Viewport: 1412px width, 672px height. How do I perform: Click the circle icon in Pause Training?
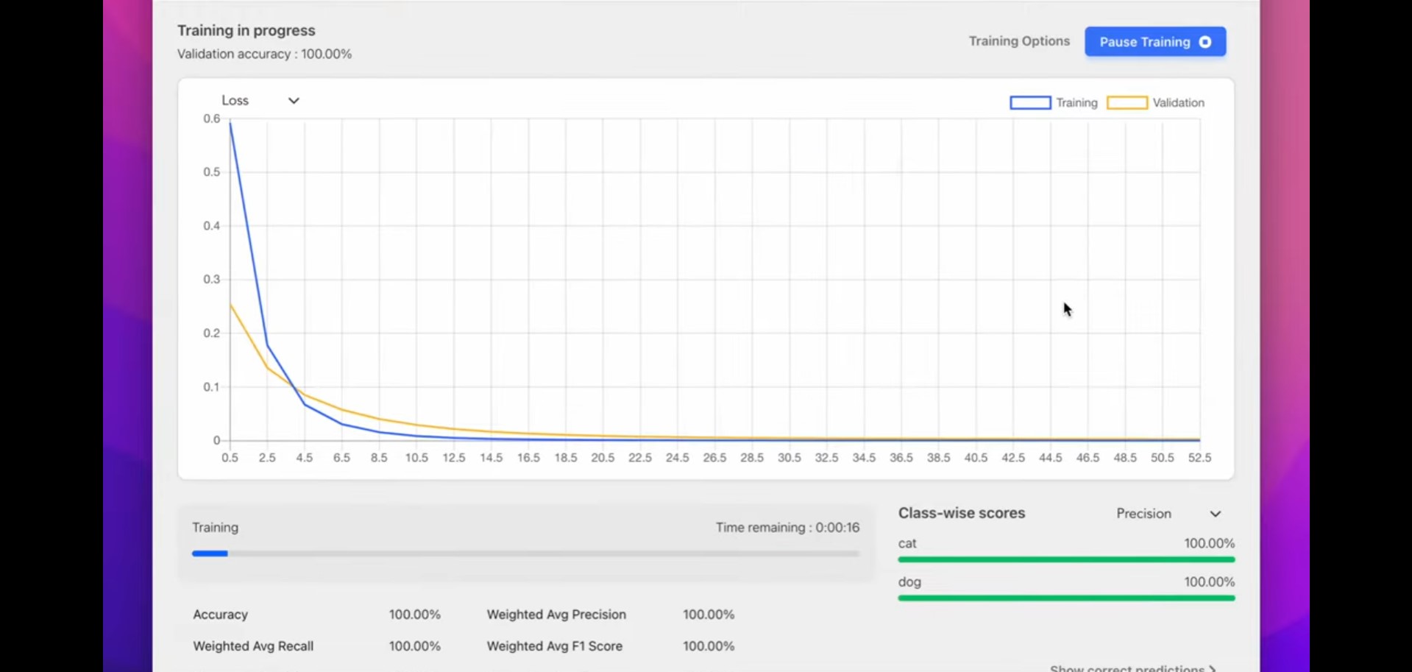pos(1205,42)
